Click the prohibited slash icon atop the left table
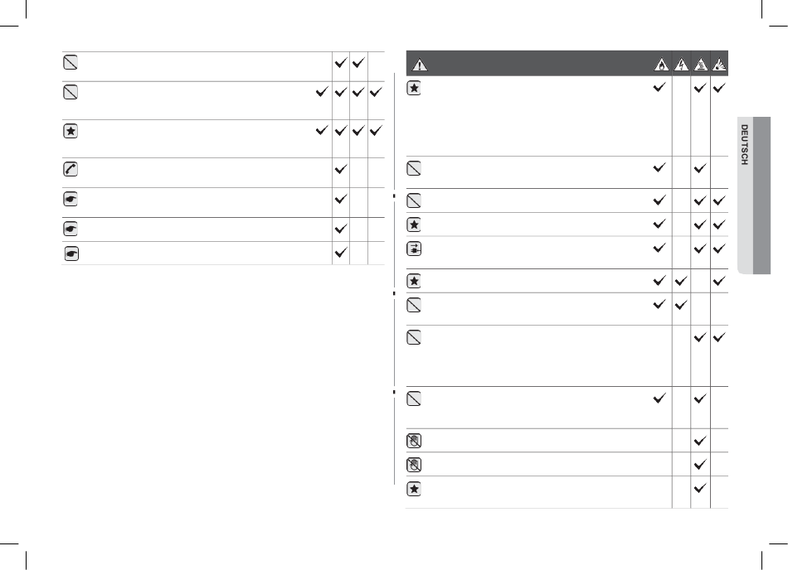 coord(71,61)
